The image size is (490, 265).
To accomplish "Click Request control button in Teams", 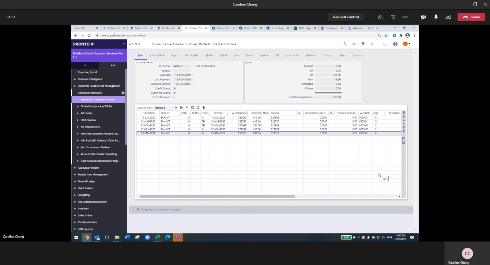I will click(346, 17).
